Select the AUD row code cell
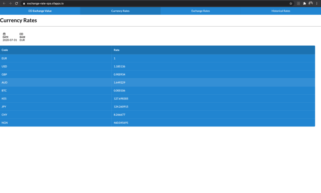This screenshot has height=193, width=321. [56, 83]
